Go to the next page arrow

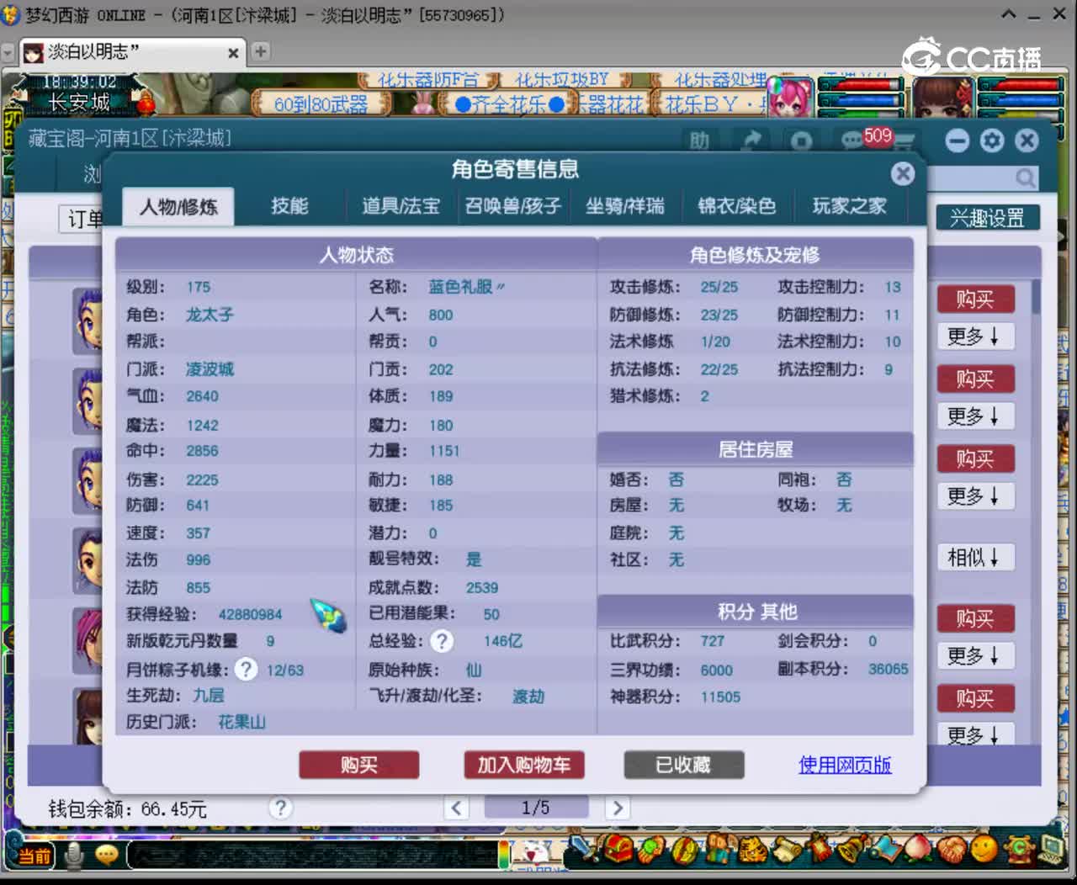tap(617, 808)
